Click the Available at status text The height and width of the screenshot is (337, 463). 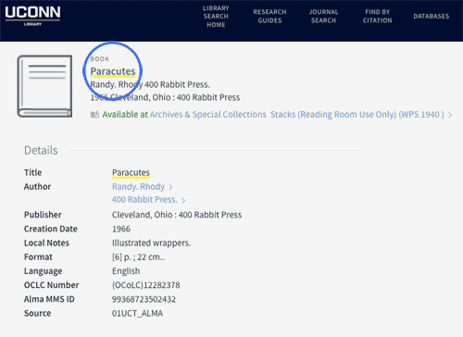coord(125,115)
